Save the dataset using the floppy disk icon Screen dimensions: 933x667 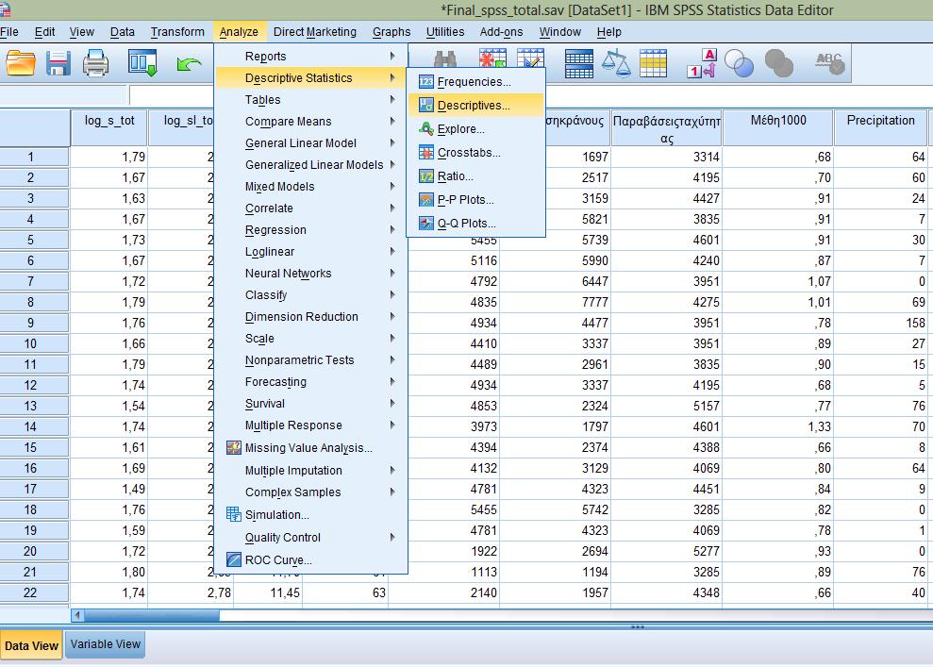[x=58, y=63]
